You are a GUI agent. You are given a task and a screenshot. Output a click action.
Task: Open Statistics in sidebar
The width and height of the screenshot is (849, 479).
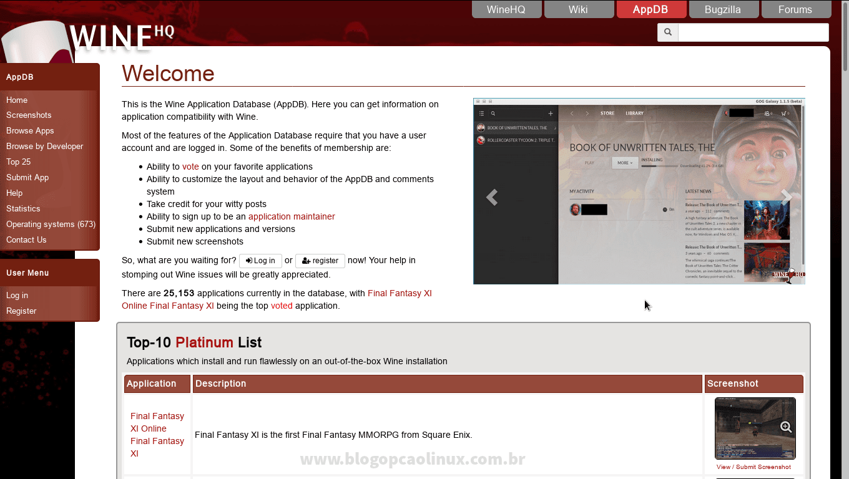(23, 209)
